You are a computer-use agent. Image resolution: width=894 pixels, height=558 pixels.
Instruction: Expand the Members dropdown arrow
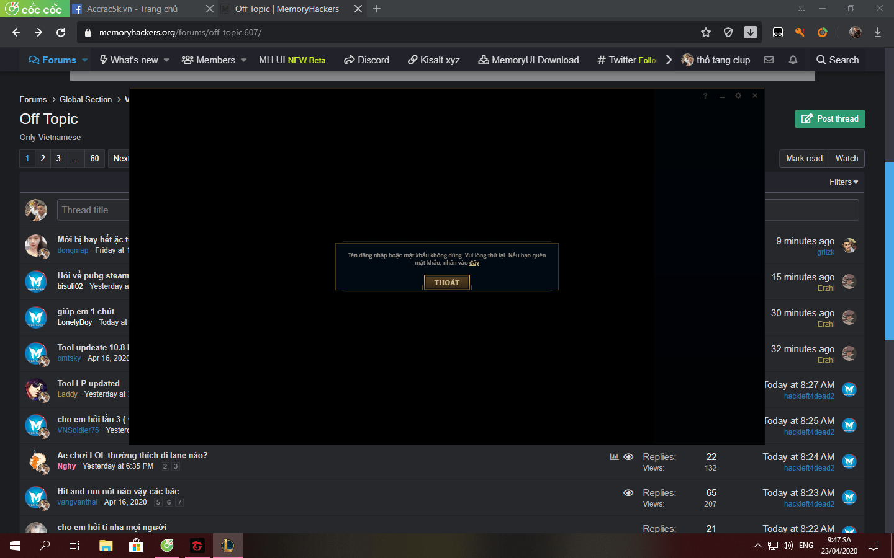click(x=243, y=60)
